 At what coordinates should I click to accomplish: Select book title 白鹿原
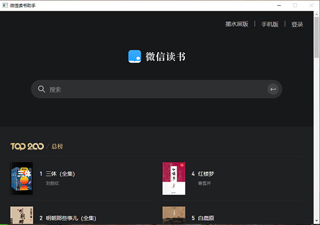click(206, 218)
